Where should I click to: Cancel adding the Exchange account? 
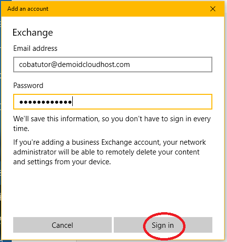pos(62,225)
